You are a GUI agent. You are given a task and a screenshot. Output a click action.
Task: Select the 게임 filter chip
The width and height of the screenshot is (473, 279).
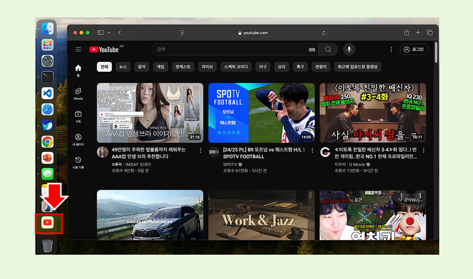click(x=160, y=67)
